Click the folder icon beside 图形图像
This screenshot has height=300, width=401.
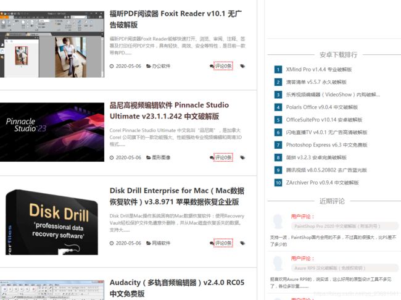click(x=148, y=157)
